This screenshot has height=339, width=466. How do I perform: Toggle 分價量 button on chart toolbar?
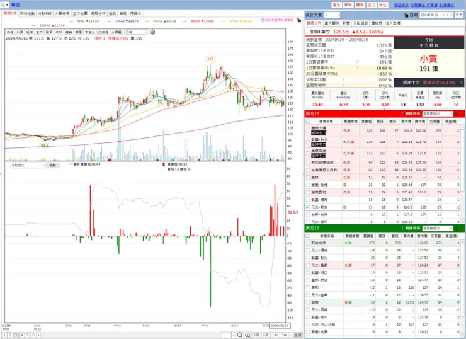coord(116,32)
